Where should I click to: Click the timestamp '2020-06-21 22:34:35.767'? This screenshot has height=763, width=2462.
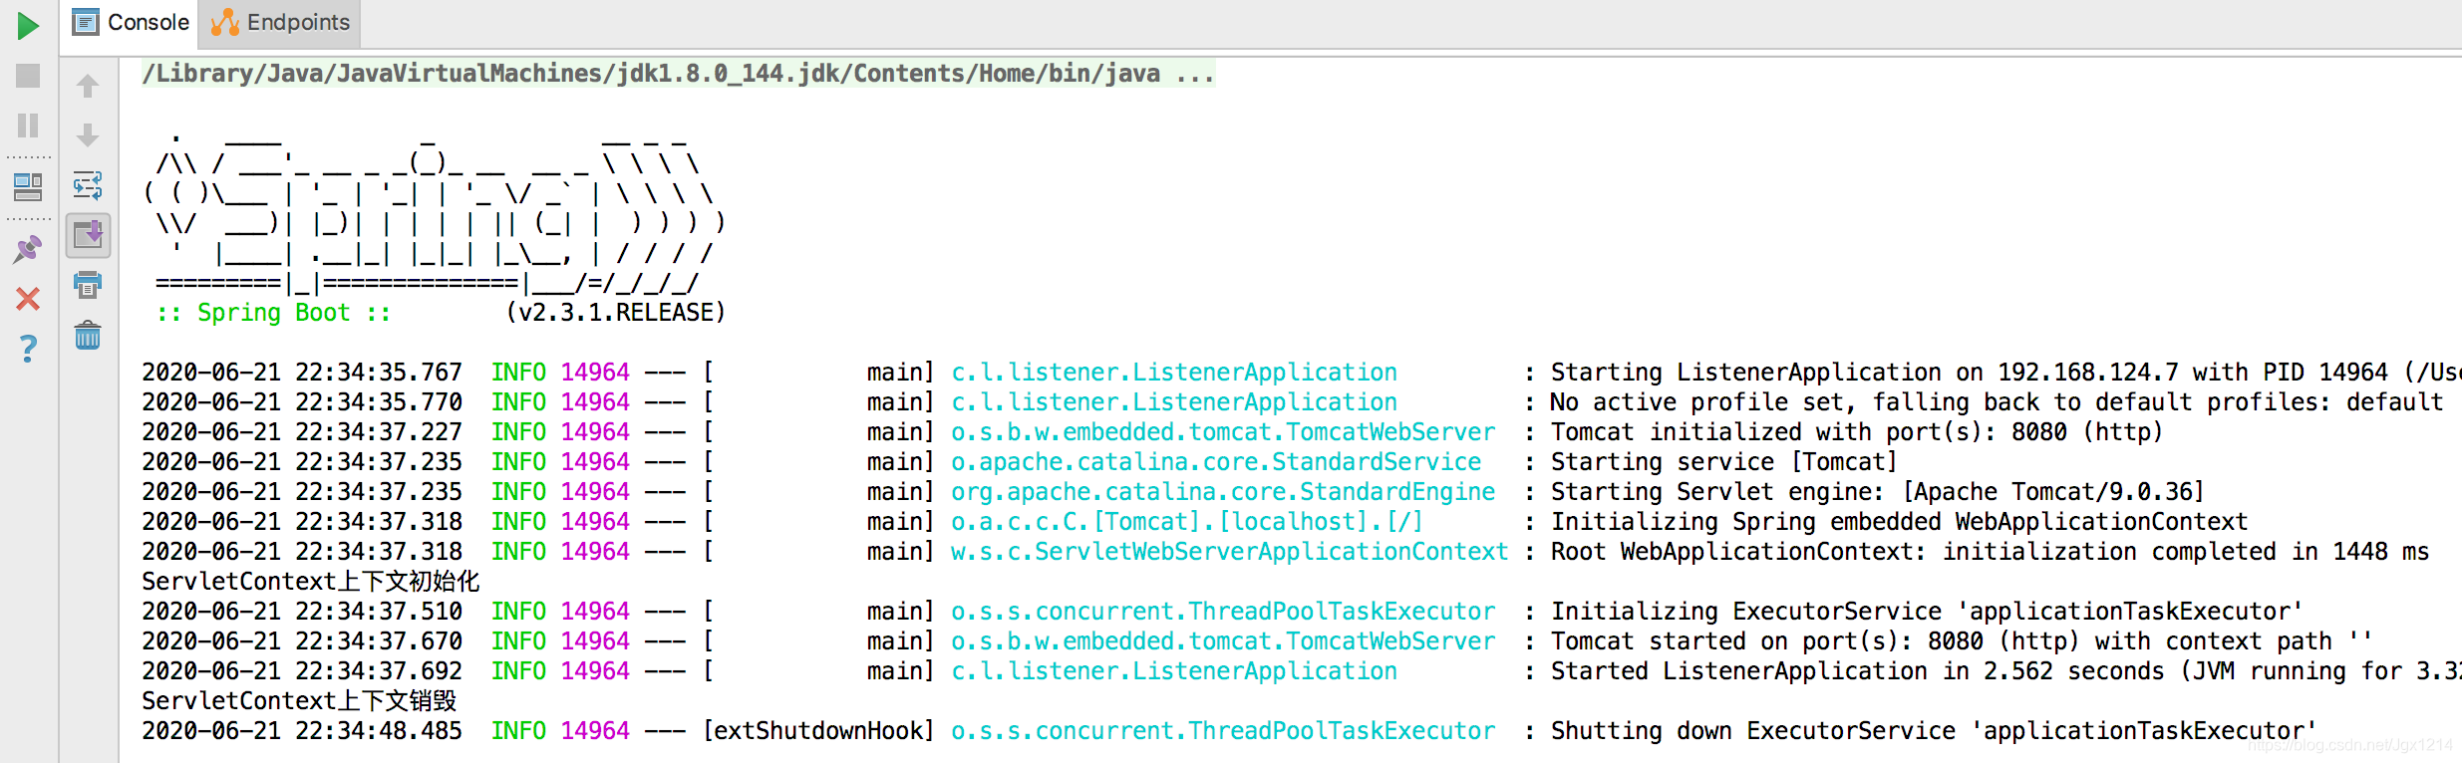302,373
